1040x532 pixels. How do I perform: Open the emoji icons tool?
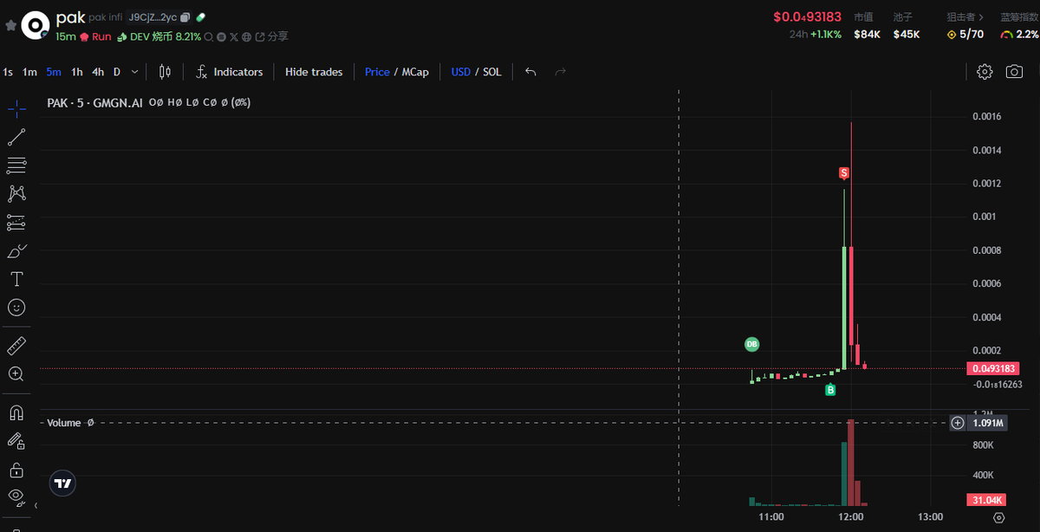click(x=16, y=308)
